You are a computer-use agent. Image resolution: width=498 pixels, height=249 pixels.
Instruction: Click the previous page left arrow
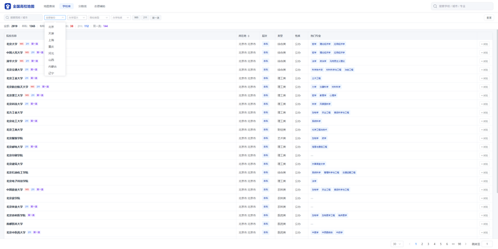[x=410, y=244]
